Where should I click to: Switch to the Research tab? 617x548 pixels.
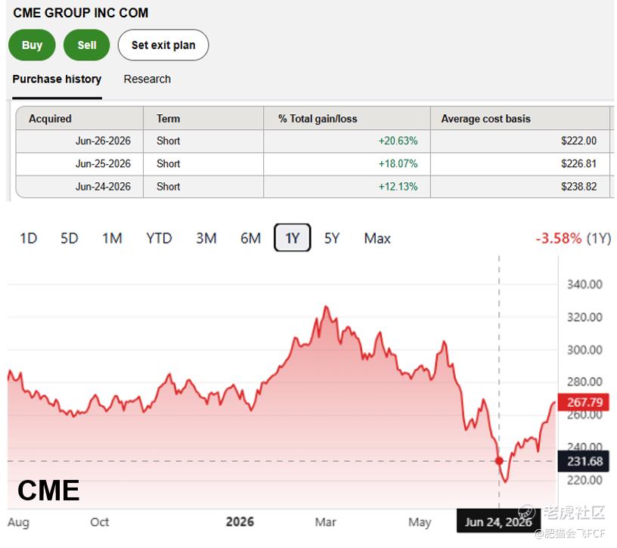147,79
